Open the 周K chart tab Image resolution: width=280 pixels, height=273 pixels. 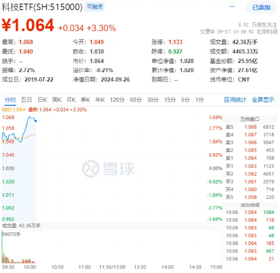pos(57,100)
